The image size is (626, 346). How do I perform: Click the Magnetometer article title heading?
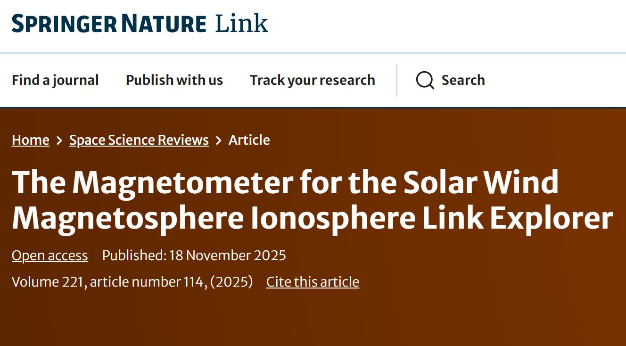pyautogui.click(x=312, y=200)
